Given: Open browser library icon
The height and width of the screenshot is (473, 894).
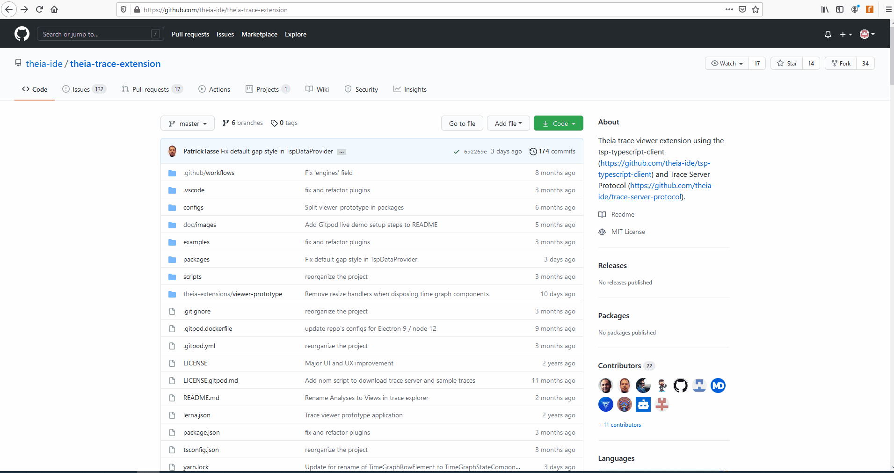Looking at the screenshot, I should tap(825, 9).
